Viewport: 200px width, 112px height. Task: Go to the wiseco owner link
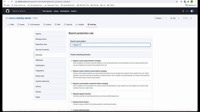(12, 18)
